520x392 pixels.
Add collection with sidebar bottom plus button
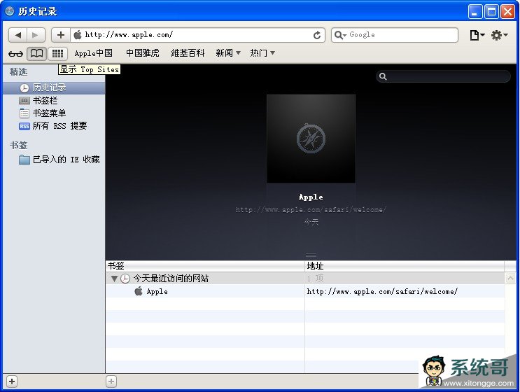[x=12, y=381]
